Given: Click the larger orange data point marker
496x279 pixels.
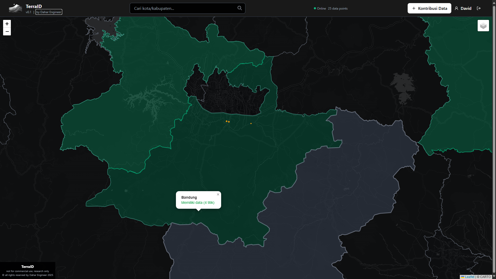Looking at the screenshot, I should pyautogui.click(x=227, y=121).
